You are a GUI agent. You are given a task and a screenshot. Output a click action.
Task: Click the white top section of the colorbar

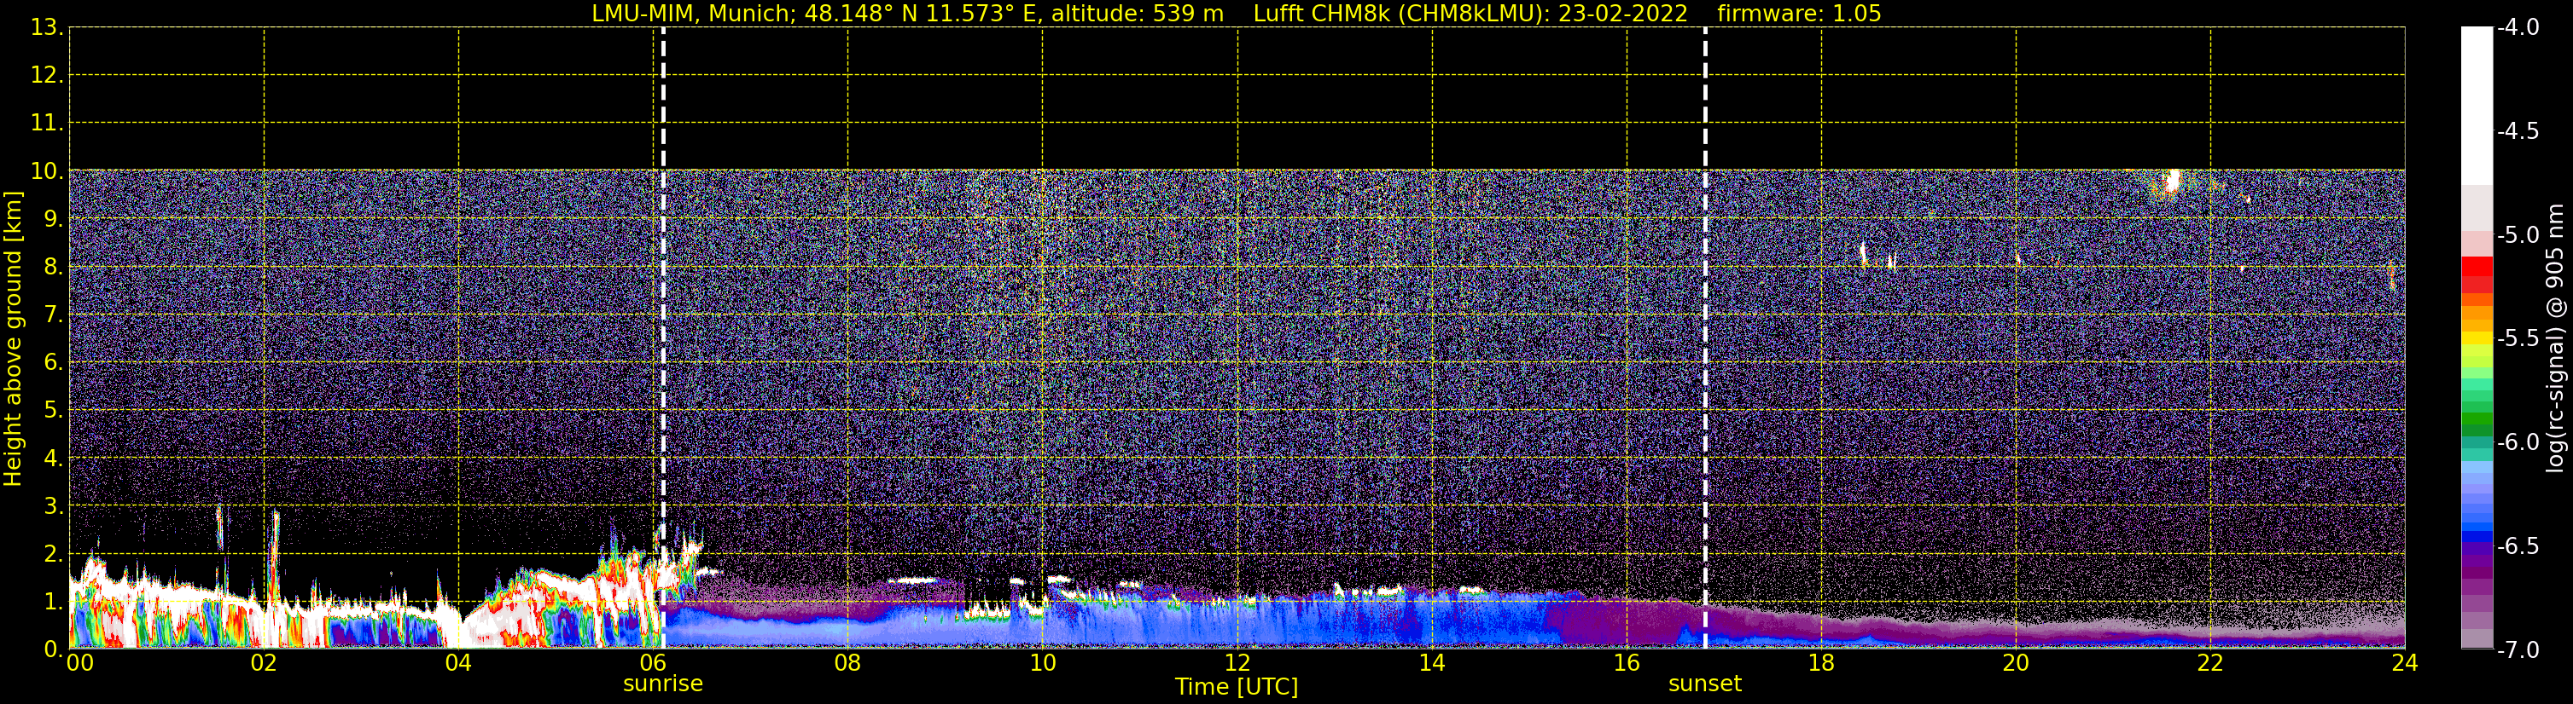[2476, 106]
